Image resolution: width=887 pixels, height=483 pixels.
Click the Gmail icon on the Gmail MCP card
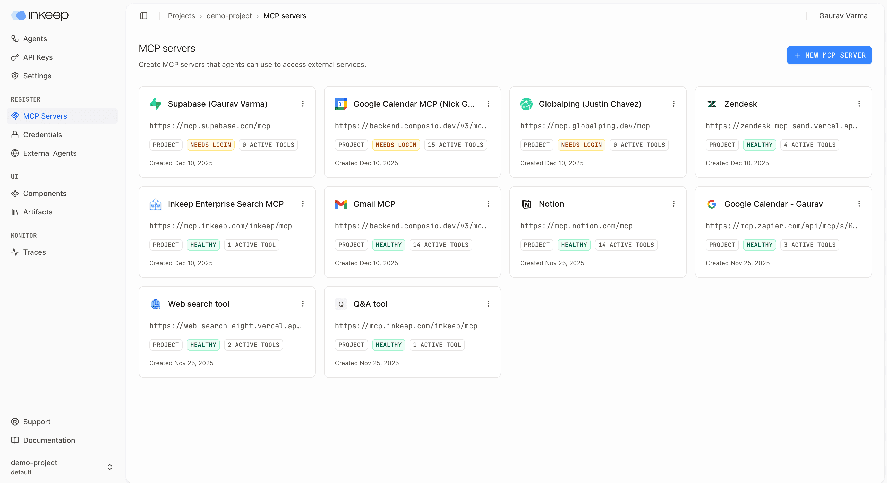pos(340,204)
